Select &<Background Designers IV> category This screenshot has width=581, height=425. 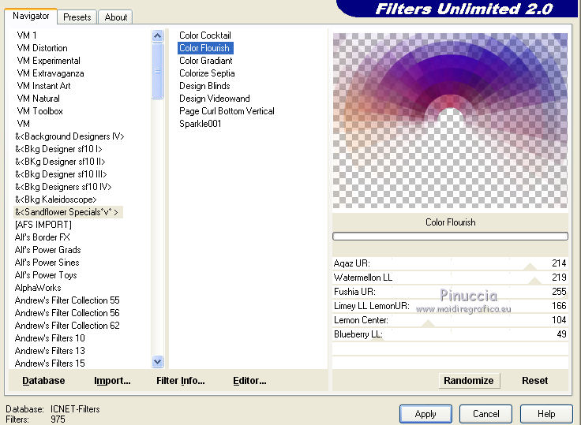point(69,136)
